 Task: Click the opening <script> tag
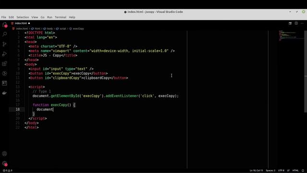[36, 87]
